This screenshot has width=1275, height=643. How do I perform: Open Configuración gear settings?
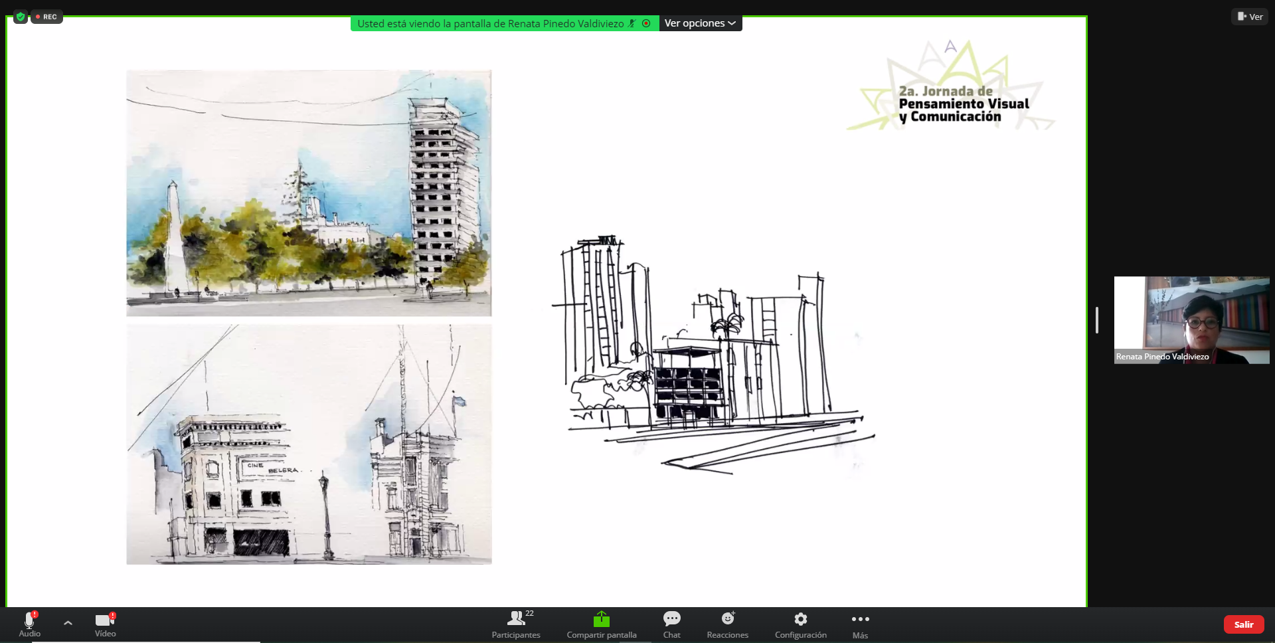pos(801,625)
